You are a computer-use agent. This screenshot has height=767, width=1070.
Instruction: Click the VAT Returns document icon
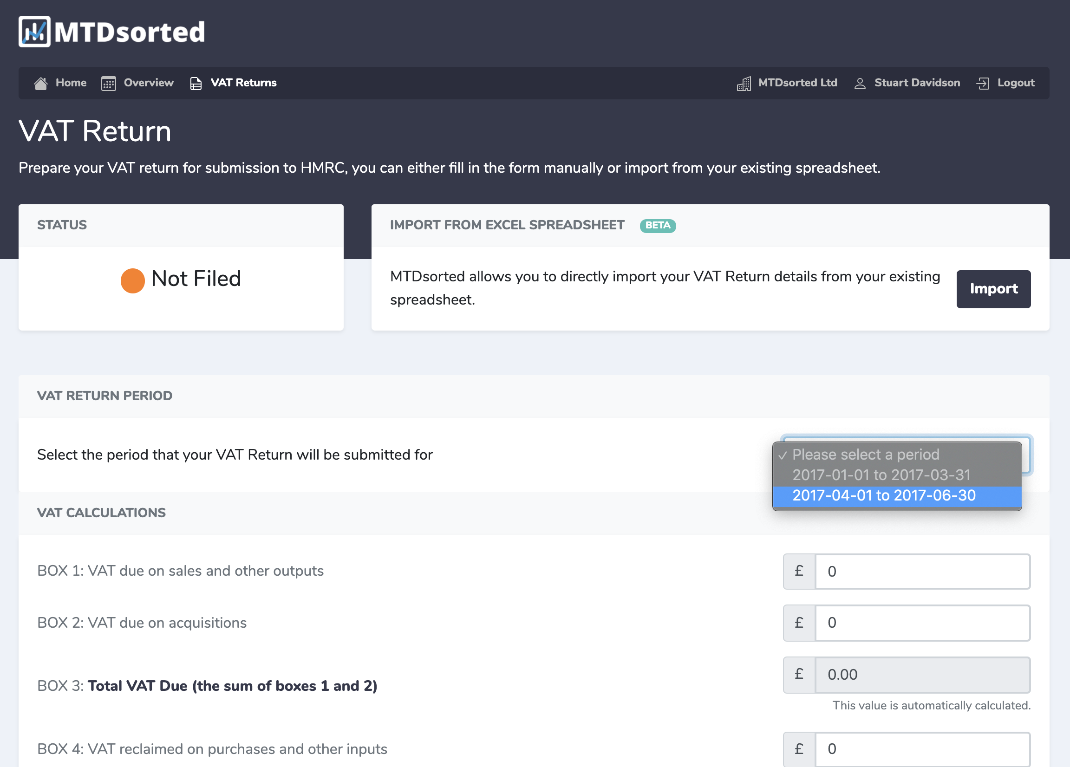click(196, 84)
